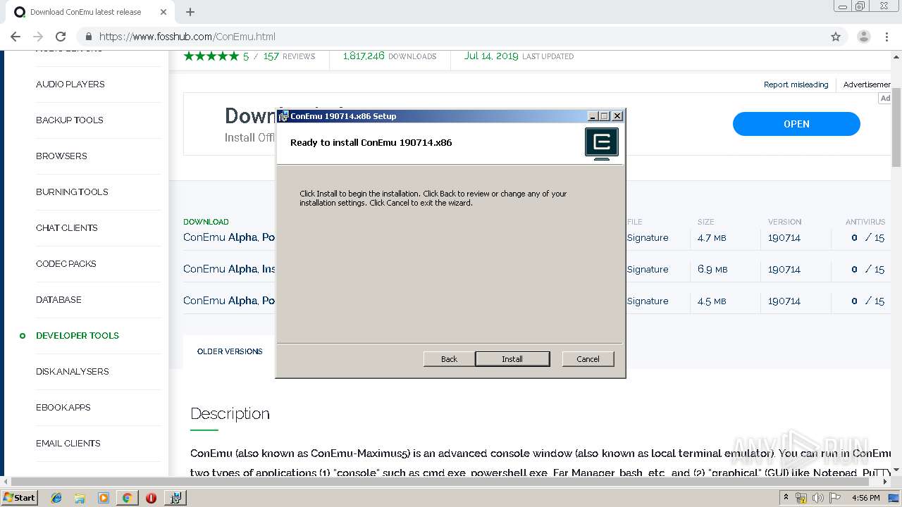Open Developer Tools category
Image resolution: width=902 pixels, height=507 pixels.
(78, 335)
